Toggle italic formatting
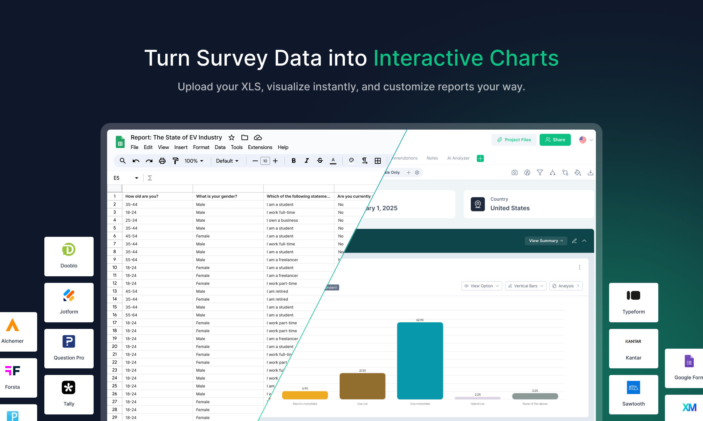703x421 pixels. (306, 161)
